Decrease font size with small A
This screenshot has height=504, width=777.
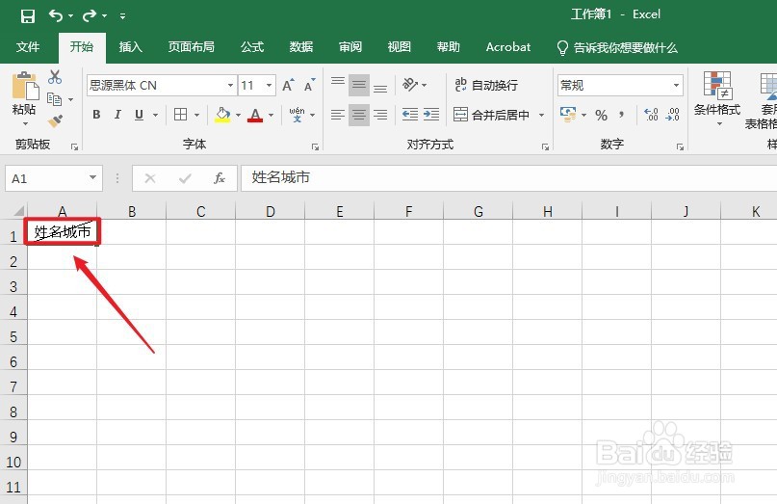point(310,86)
